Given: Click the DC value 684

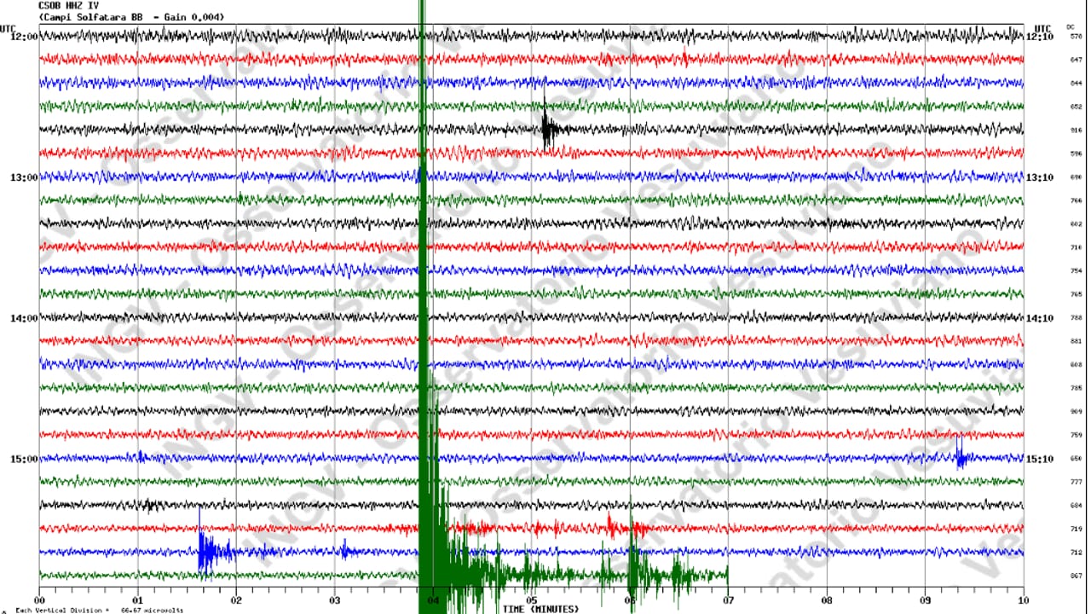Looking at the screenshot, I should 1076,506.
